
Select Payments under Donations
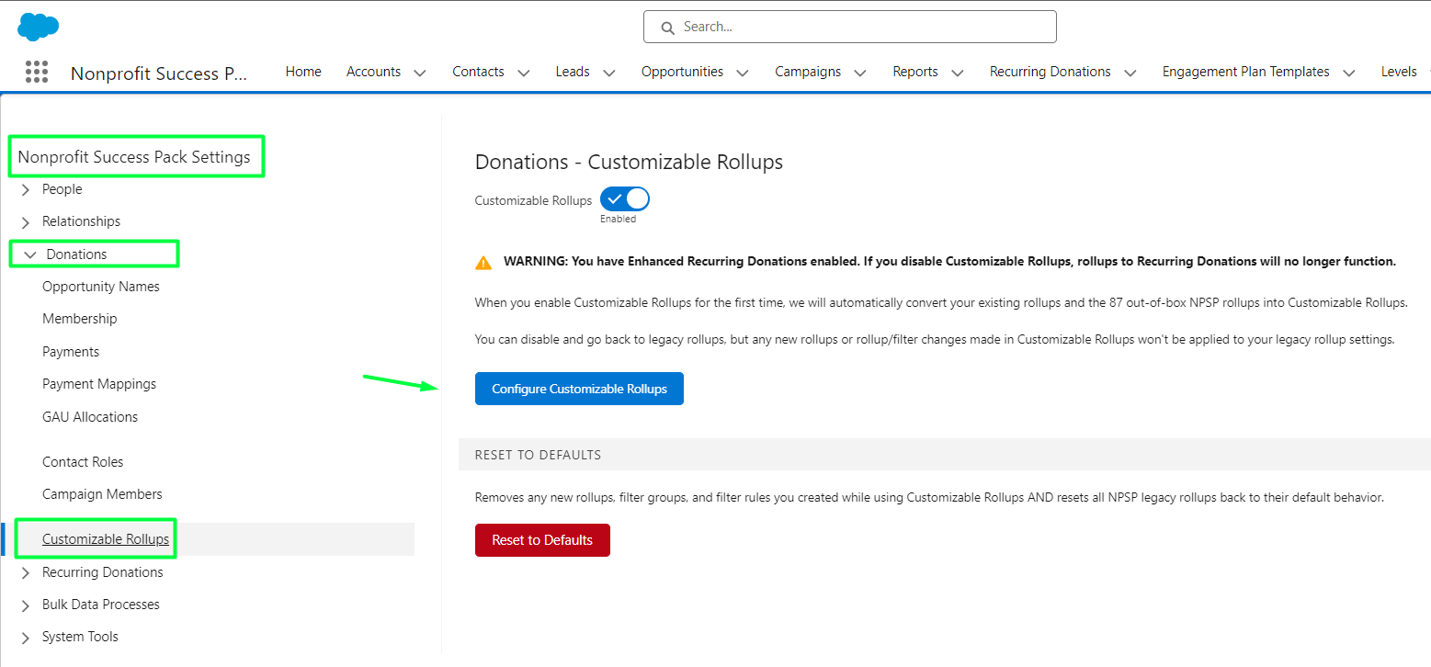(x=71, y=352)
